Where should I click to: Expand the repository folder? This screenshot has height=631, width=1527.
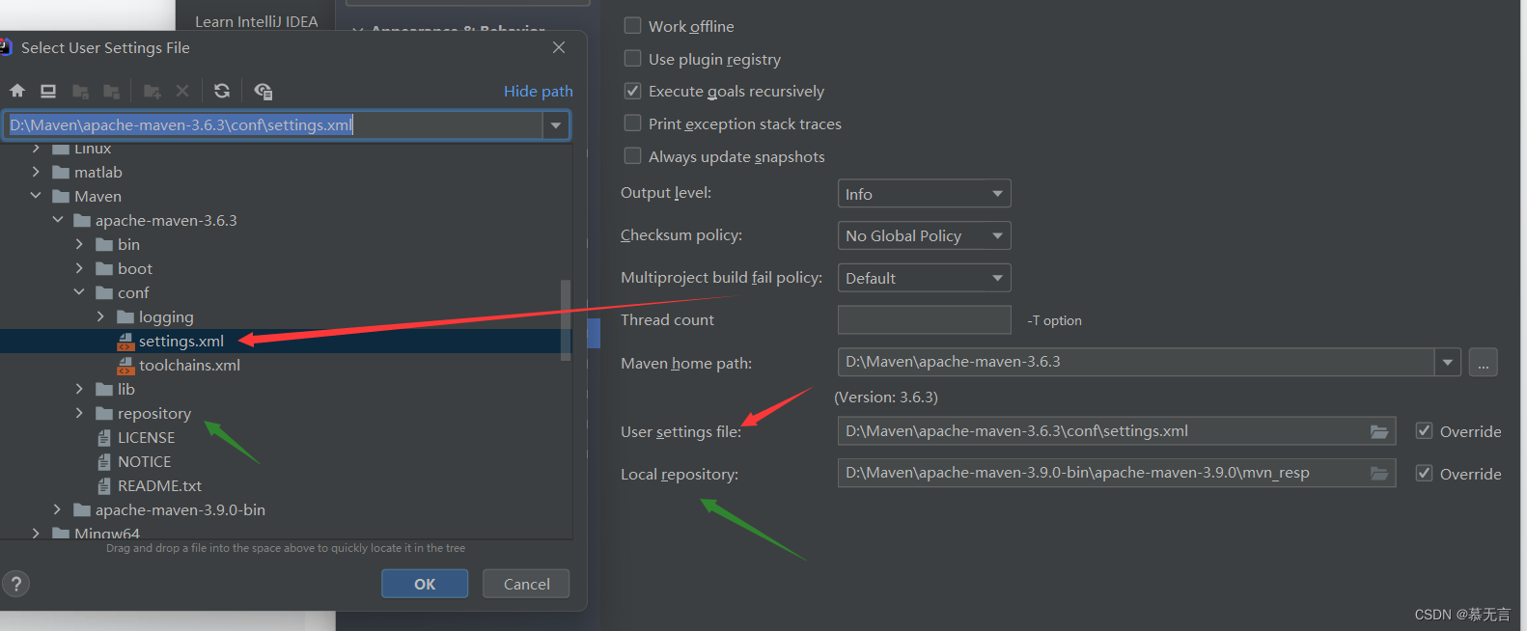[79, 413]
